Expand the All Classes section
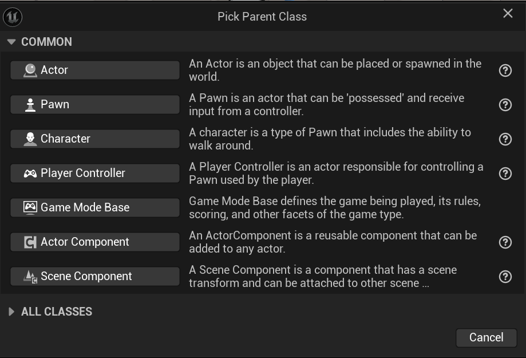The image size is (526, 358). coord(11,312)
